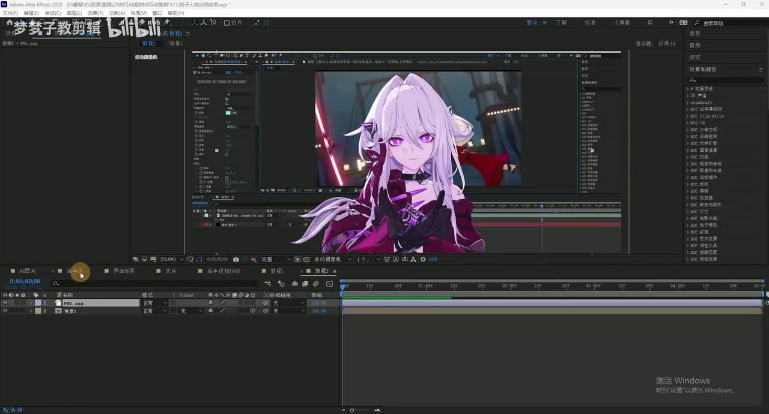This screenshot has width=769, height=414.
Task: Expand the AtomKraft effects category
Action: click(x=688, y=103)
